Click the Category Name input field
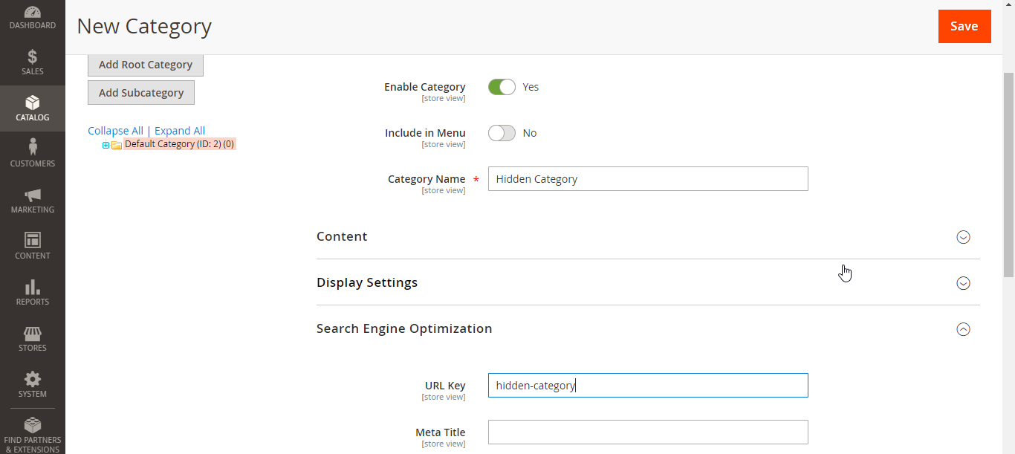This screenshot has height=454, width=1015. point(647,179)
